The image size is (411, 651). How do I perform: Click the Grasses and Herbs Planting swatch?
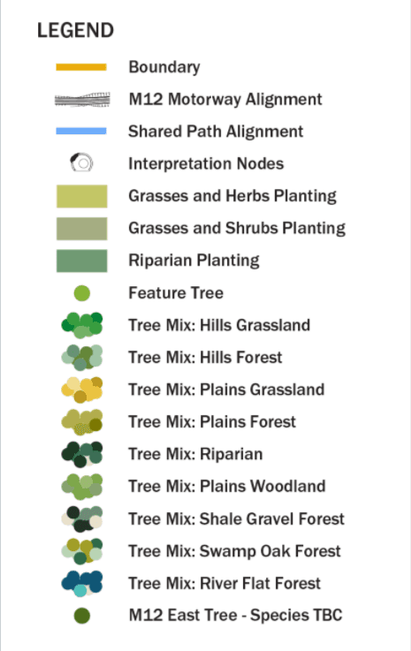tap(82, 196)
